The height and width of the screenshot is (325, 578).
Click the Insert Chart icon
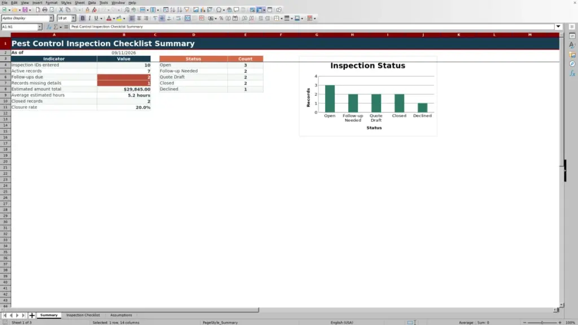(203, 10)
